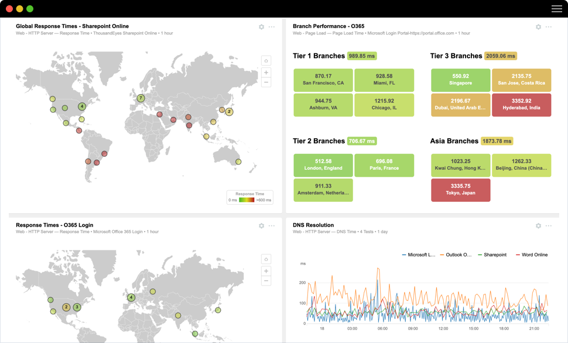
Task: Click the cluster marker labeled 7 on Europe
Action: pos(141,98)
